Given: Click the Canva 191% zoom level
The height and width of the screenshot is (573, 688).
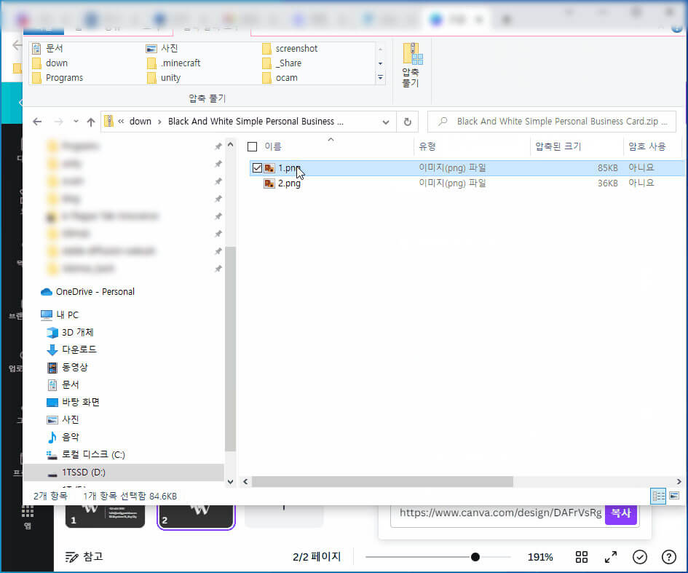Looking at the screenshot, I should 540,557.
